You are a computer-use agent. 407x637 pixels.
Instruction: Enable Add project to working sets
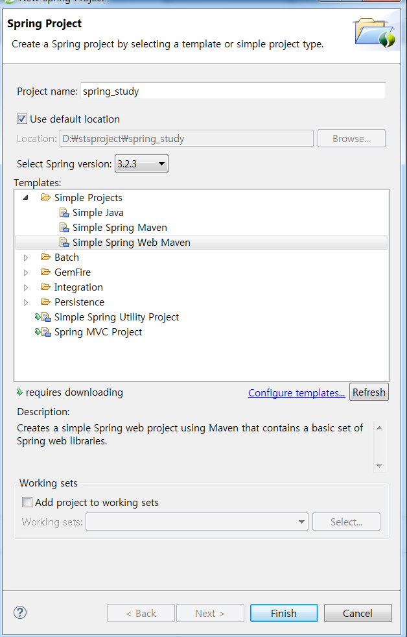point(27,503)
